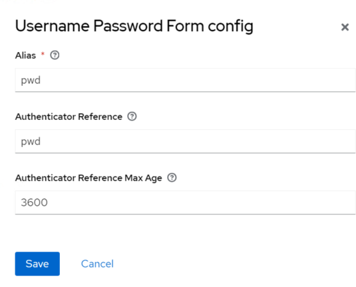Screen dimensions: 356x287
Task: View help for Authenticator Reference Max Age
Action: (x=172, y=178)
